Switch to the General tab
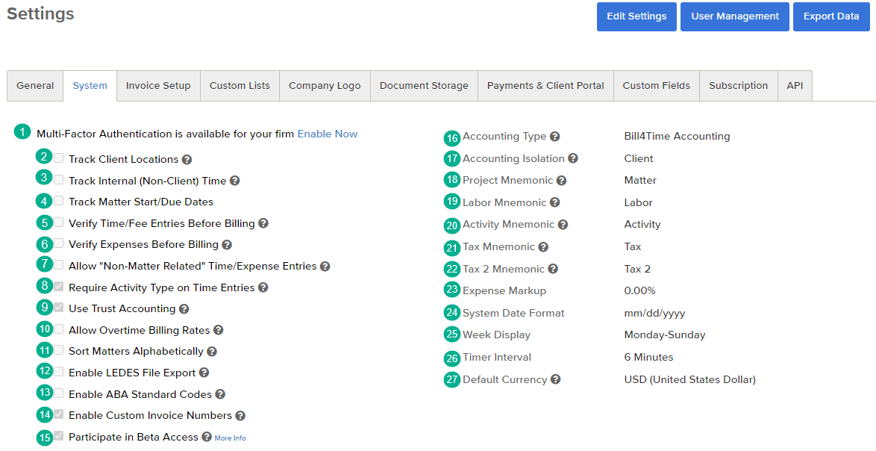876x451 pixels. click(35, 86)
